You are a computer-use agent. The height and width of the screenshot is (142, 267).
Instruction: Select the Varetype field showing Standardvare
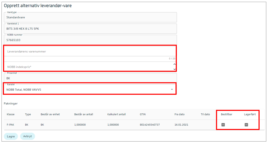pos(90,17)
